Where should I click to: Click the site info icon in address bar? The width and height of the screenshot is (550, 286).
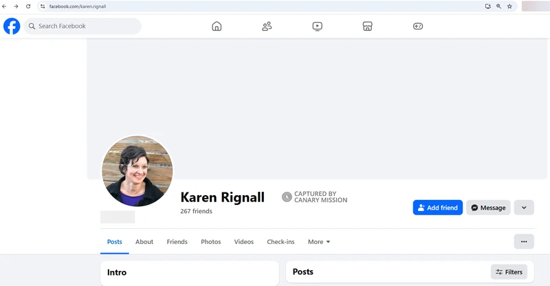tap(43, 6)
